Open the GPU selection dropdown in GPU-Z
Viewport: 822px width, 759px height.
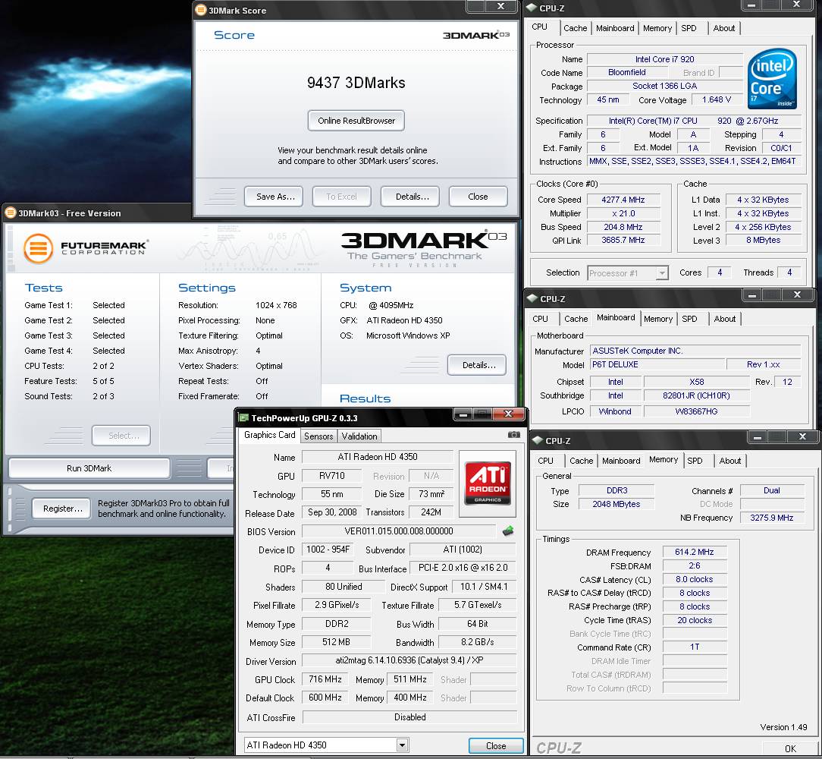pyautogui.click(x=402, y=745)
